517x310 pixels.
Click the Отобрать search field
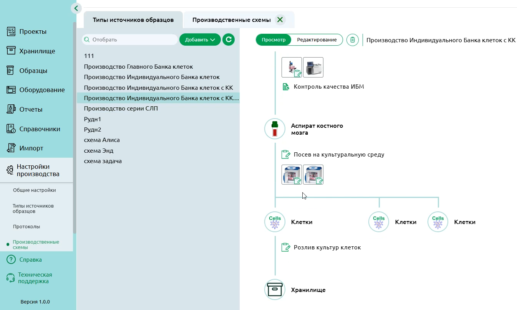(x=129, y=39)
